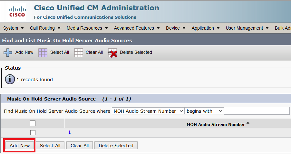Open the Media Resources menu

coord(87,28)
